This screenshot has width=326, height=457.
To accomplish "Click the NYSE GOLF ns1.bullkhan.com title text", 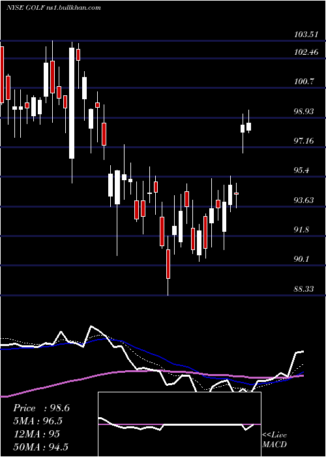I will pyautogui.click(x=54, y=8).
